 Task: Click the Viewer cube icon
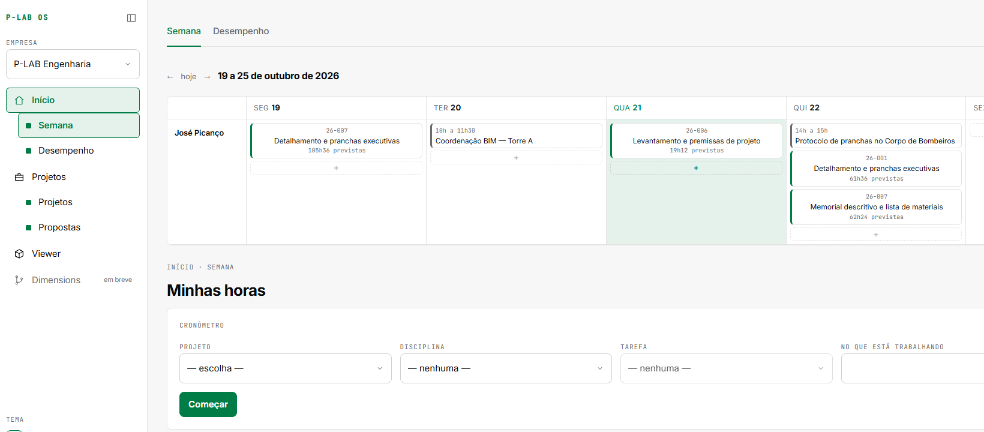click(19, 254)
